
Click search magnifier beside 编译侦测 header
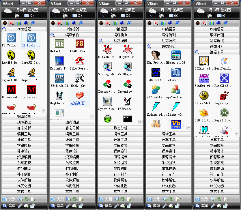point(53,35)
